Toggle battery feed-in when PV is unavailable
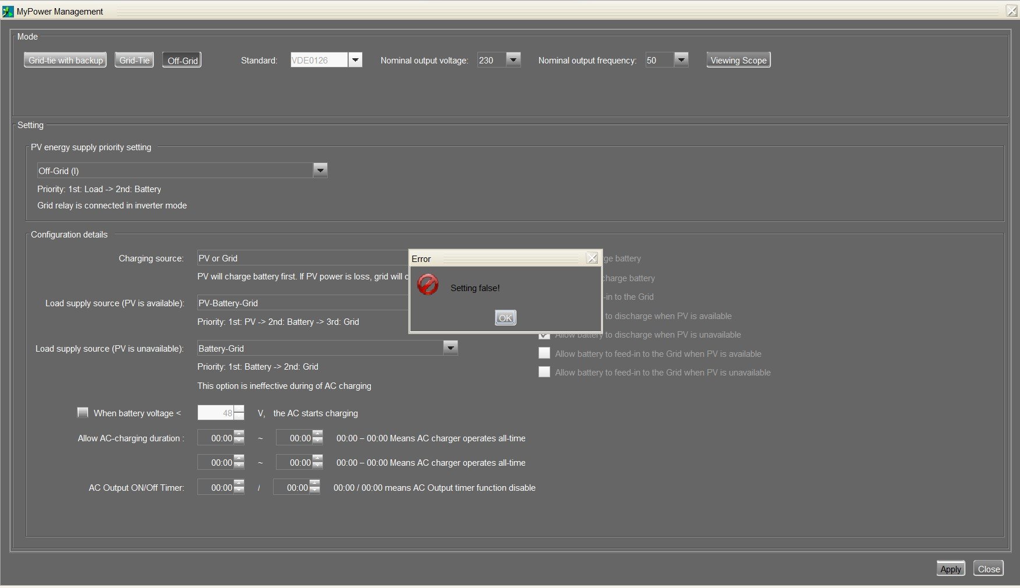The width and height of the screenshot is (1020, 588). coord(544,372)
